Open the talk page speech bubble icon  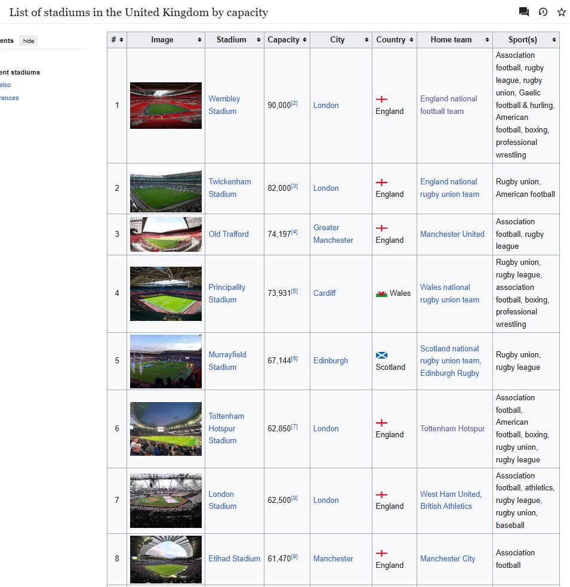pyautogui.click(x=523, y=12)
